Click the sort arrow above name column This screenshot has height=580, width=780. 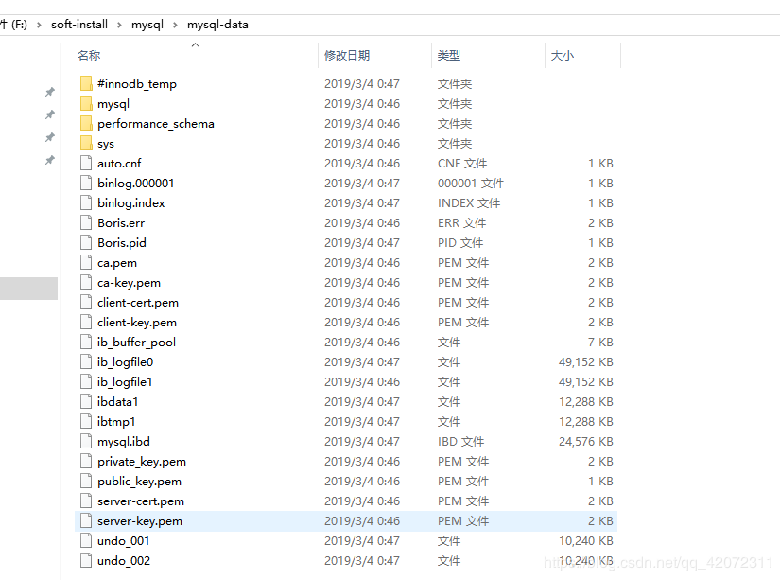coord(196,44)
